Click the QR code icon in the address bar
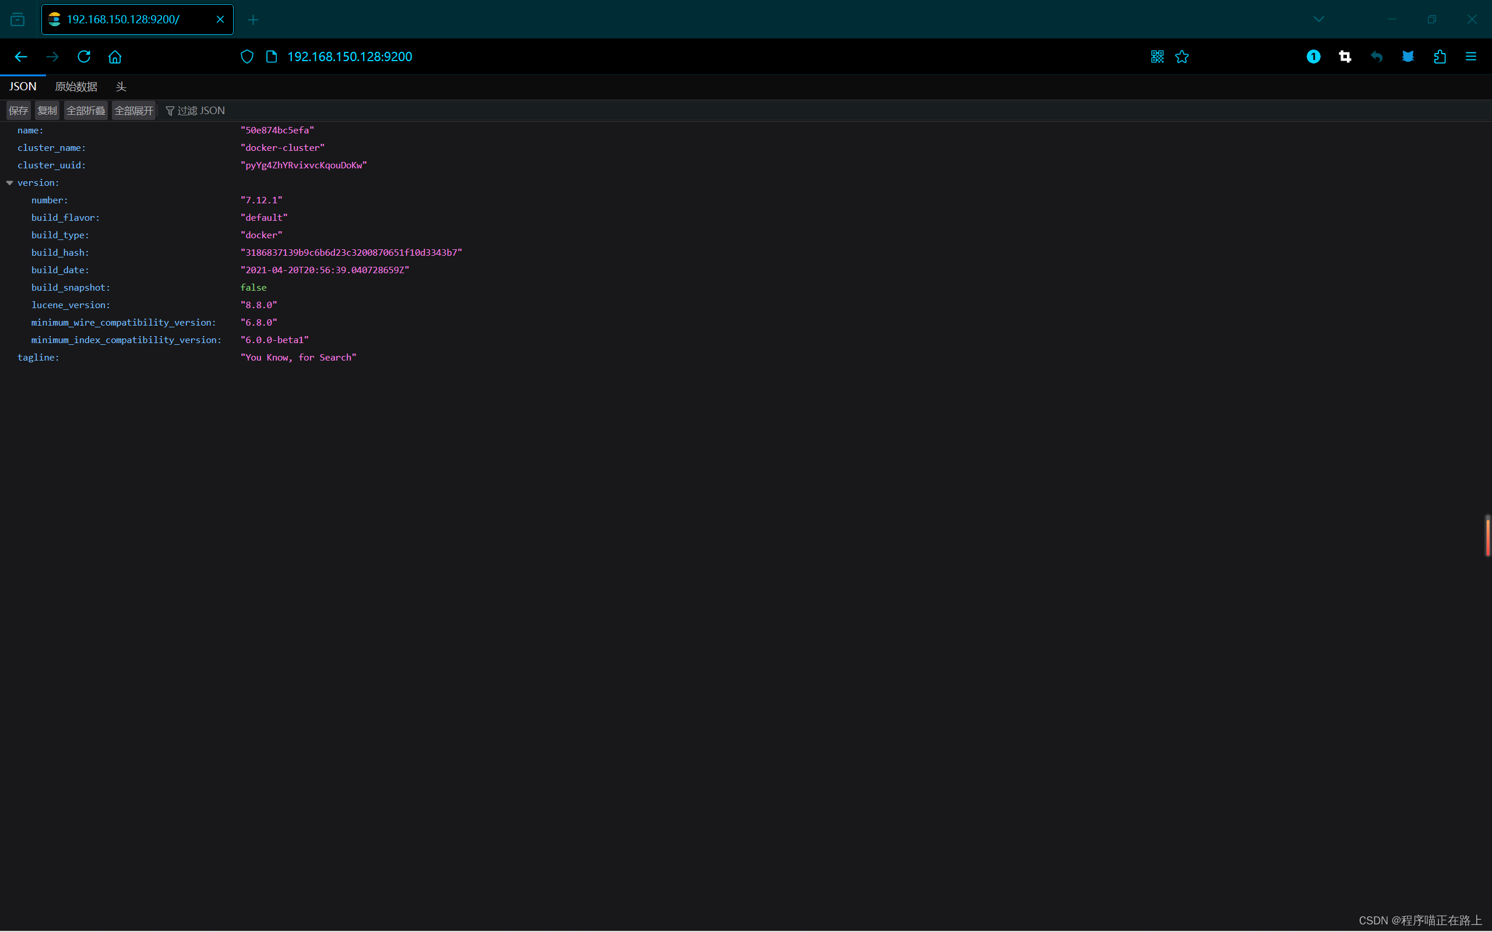Image resolution: width=1492 pixels, height=932 pixels. [1157, 57]
